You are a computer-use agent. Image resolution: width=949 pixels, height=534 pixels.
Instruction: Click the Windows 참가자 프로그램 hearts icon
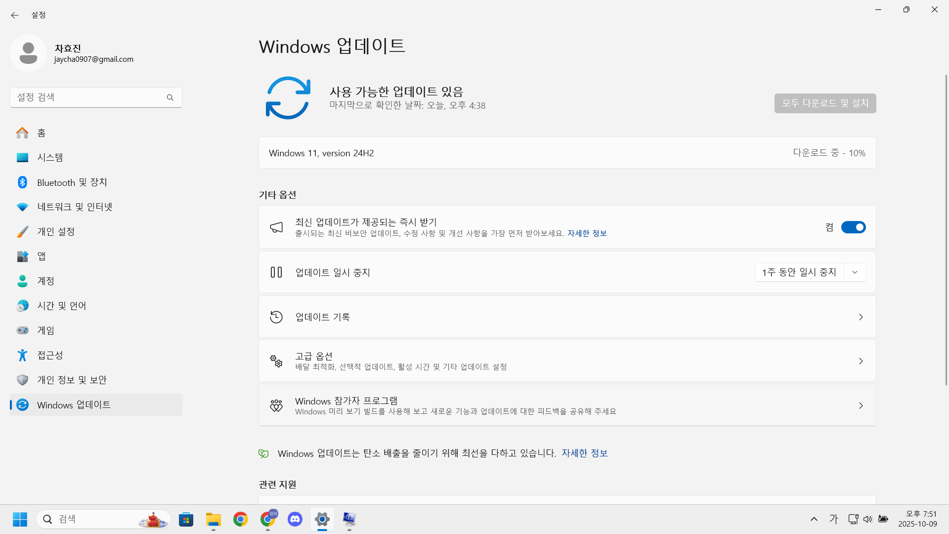(x=276, y=405)
